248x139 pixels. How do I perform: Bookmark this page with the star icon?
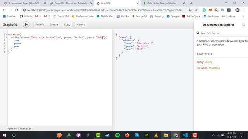pos(196,10)
